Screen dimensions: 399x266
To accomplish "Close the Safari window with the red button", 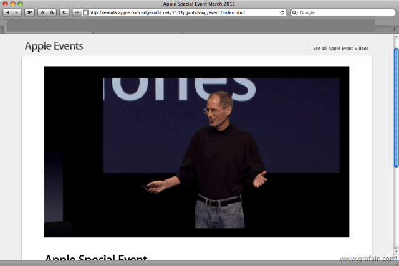I will click(x=6, y=4).
